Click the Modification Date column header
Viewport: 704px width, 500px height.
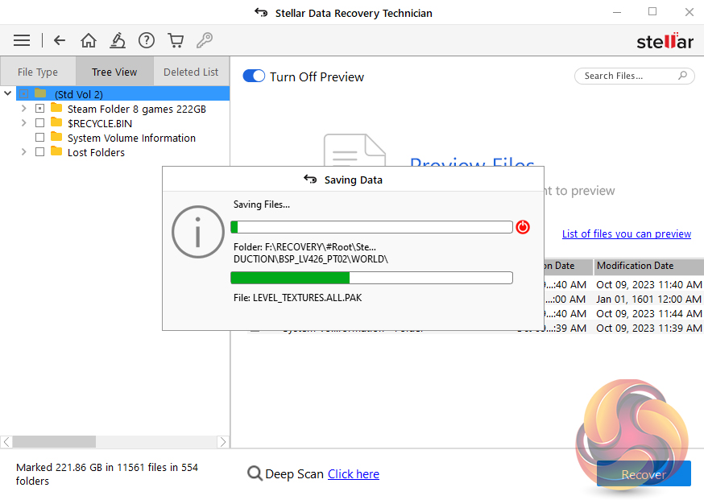click(x=648, y=266)
